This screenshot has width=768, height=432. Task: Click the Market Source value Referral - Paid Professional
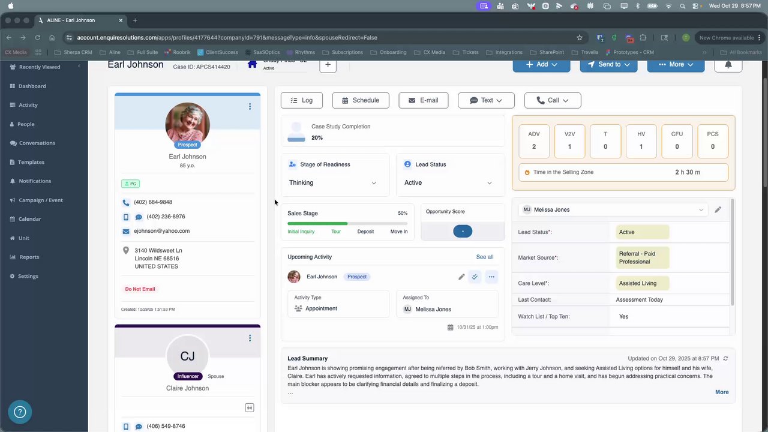(642, 257)
